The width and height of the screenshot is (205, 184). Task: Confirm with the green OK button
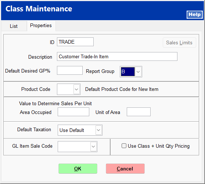(x=78, y=169)
